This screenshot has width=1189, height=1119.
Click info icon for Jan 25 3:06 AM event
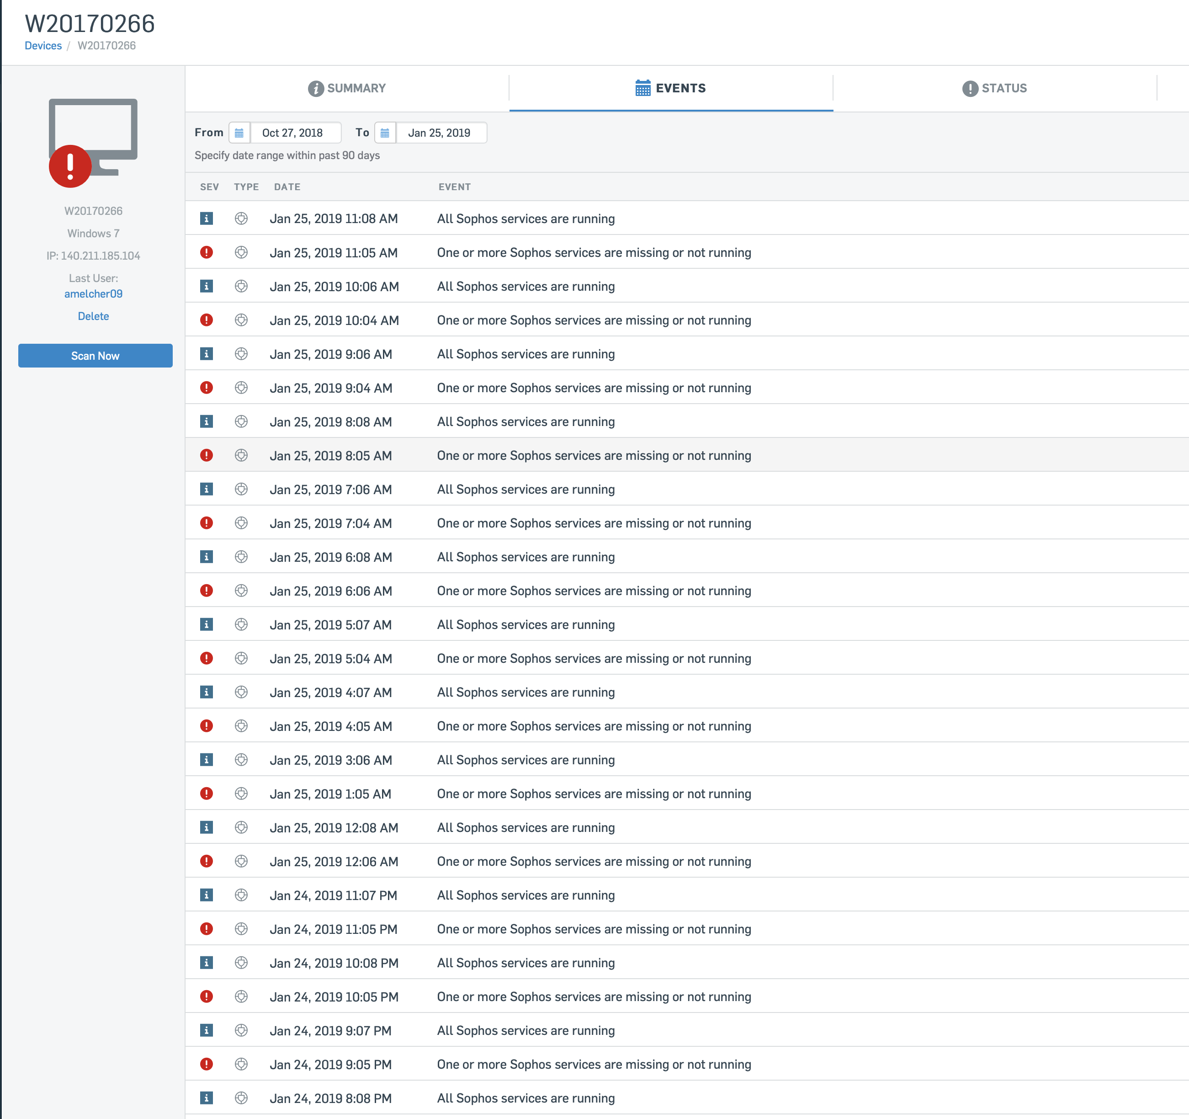coord(207,759)
